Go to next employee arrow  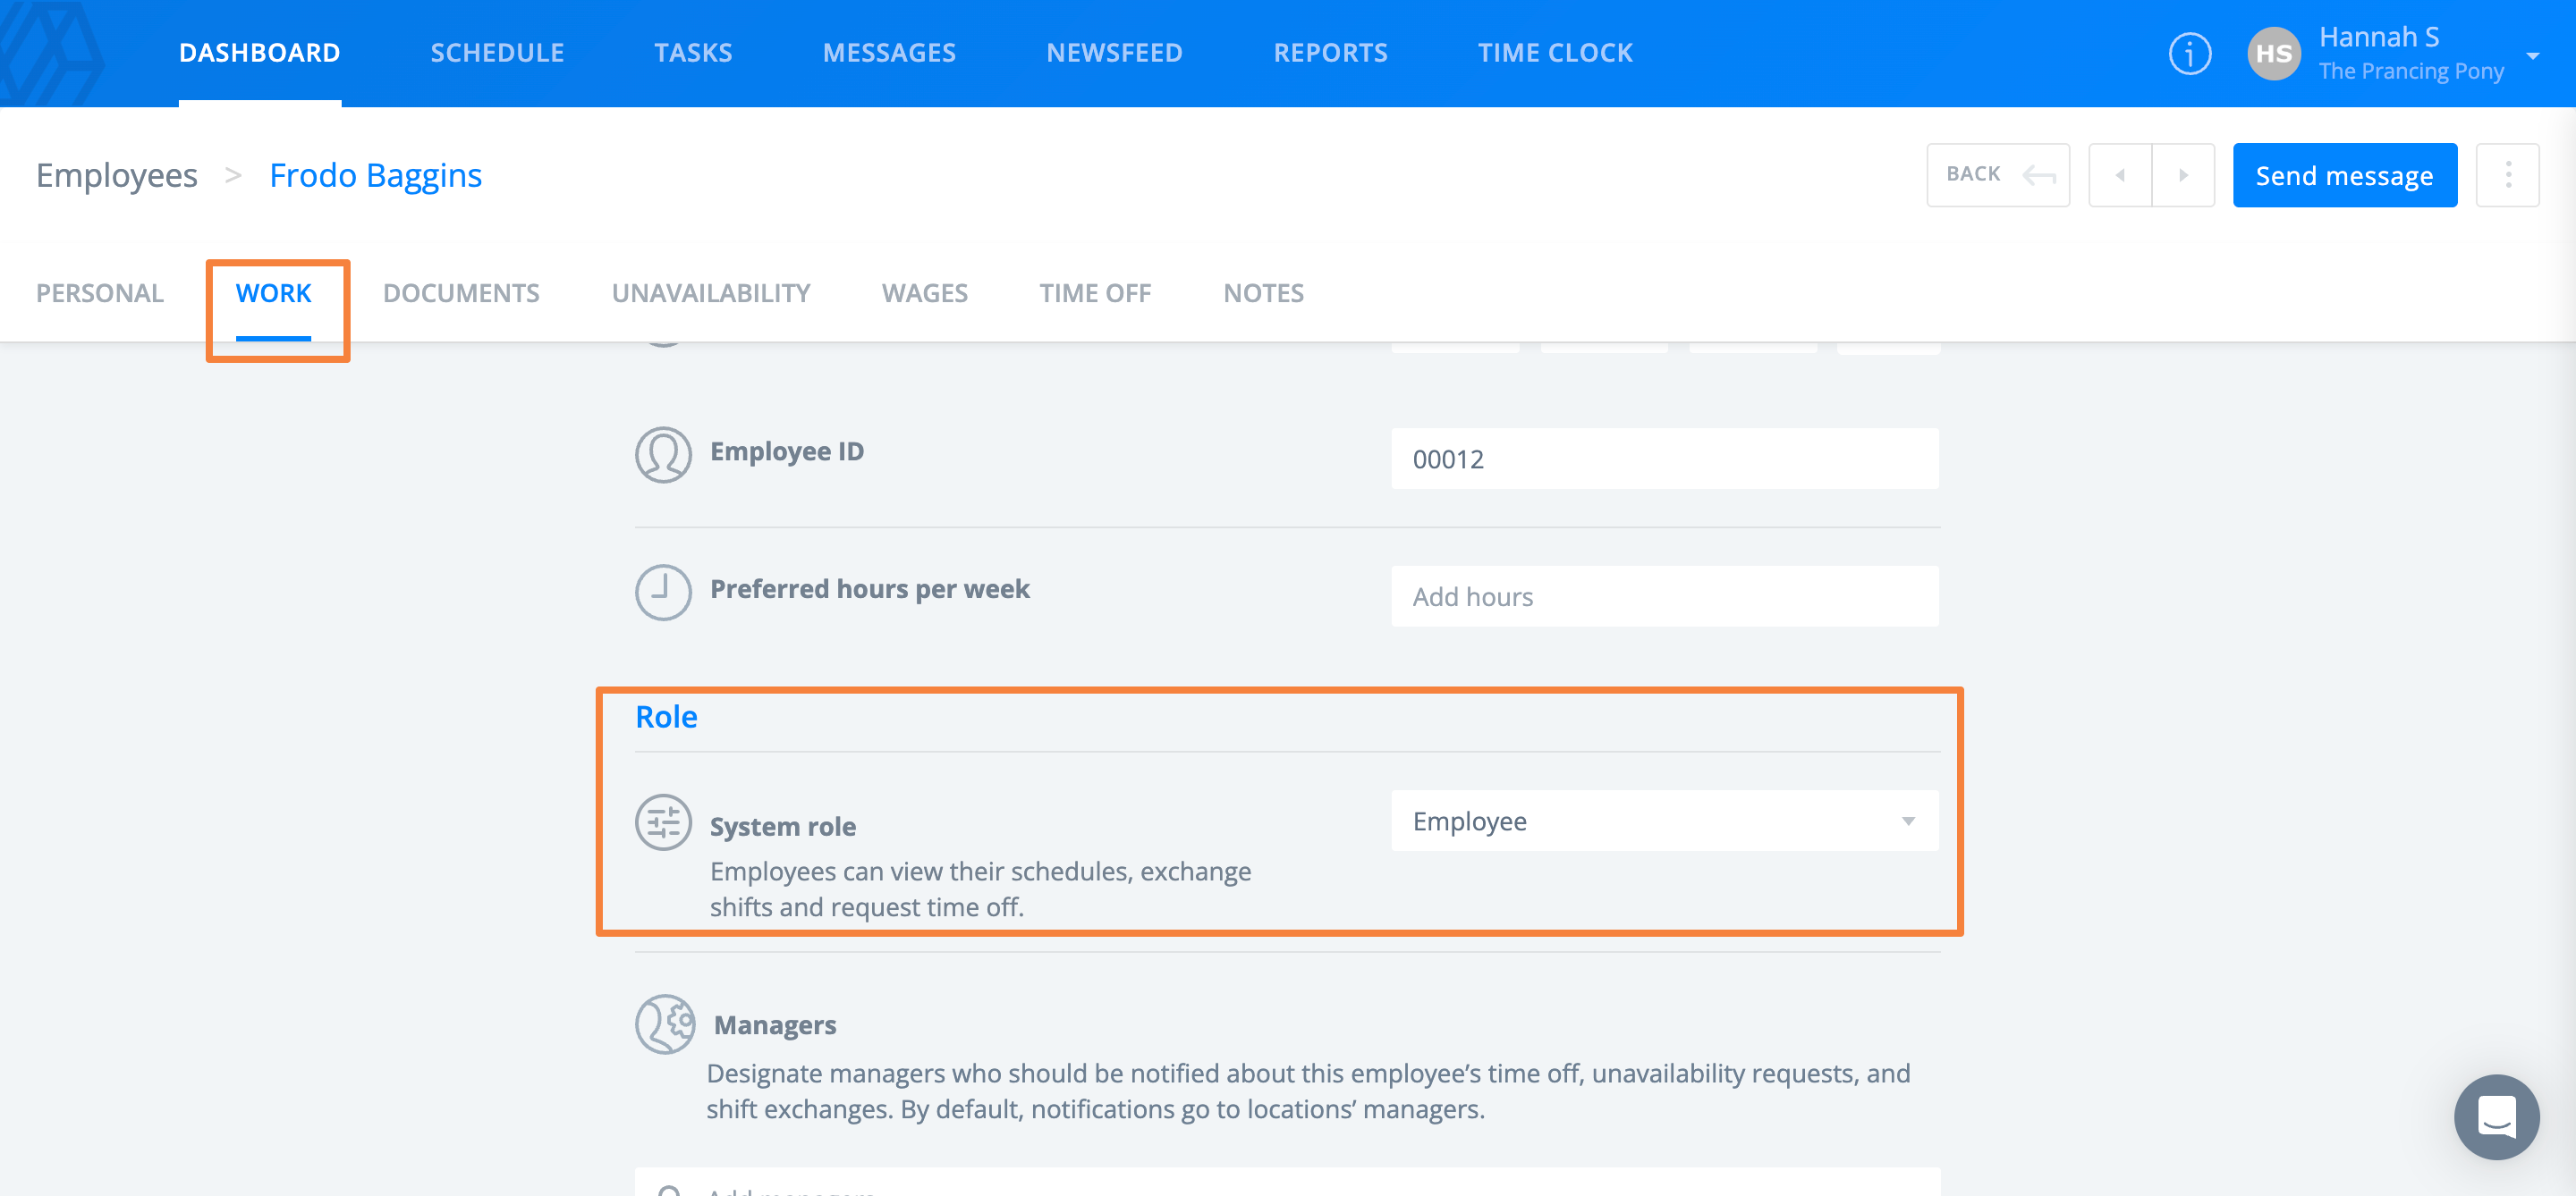point(2183,175)
